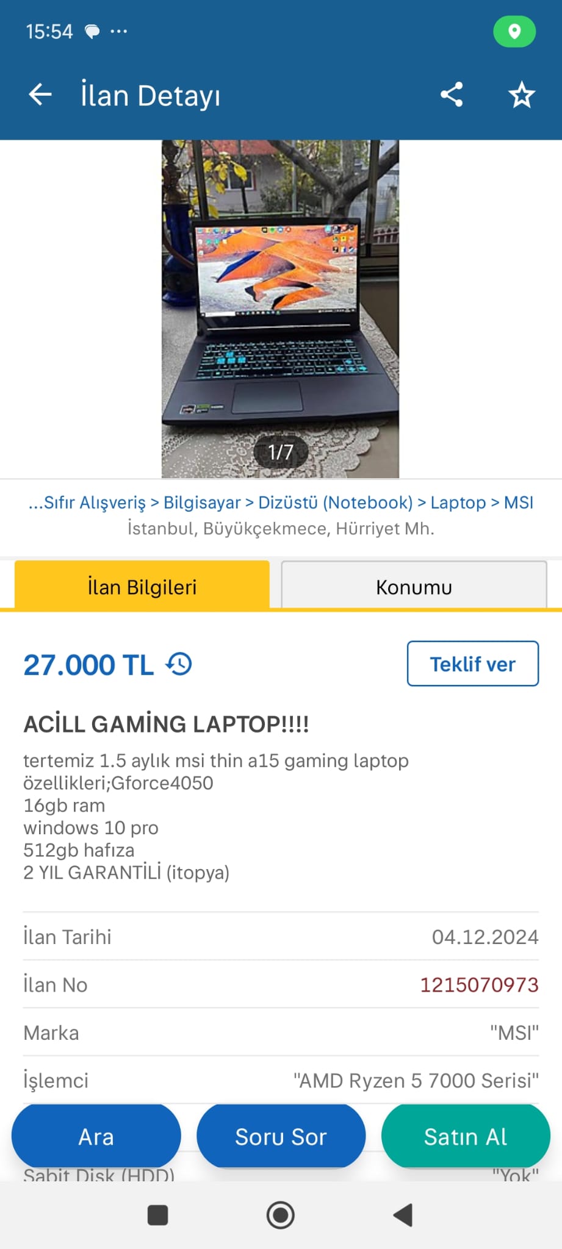The width and height of the screenshot is (562, 1249).
Task: Go back using the header arrow
Action: click(x=40, y=95)
